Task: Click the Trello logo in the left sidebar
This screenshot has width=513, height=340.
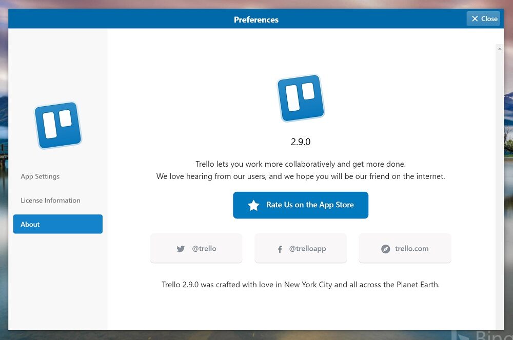Action: pos(57,125)
